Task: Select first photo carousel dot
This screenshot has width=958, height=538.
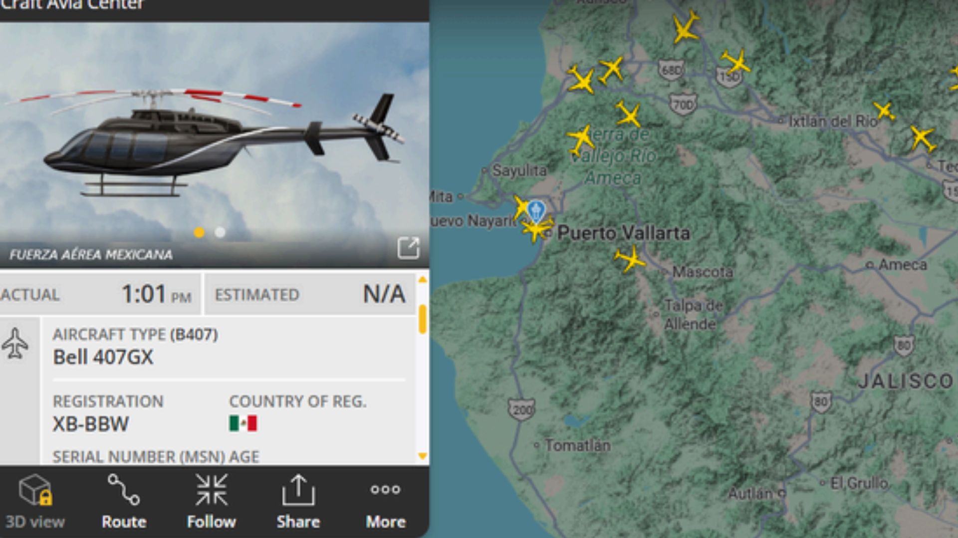Action: (x=199, y=232)
